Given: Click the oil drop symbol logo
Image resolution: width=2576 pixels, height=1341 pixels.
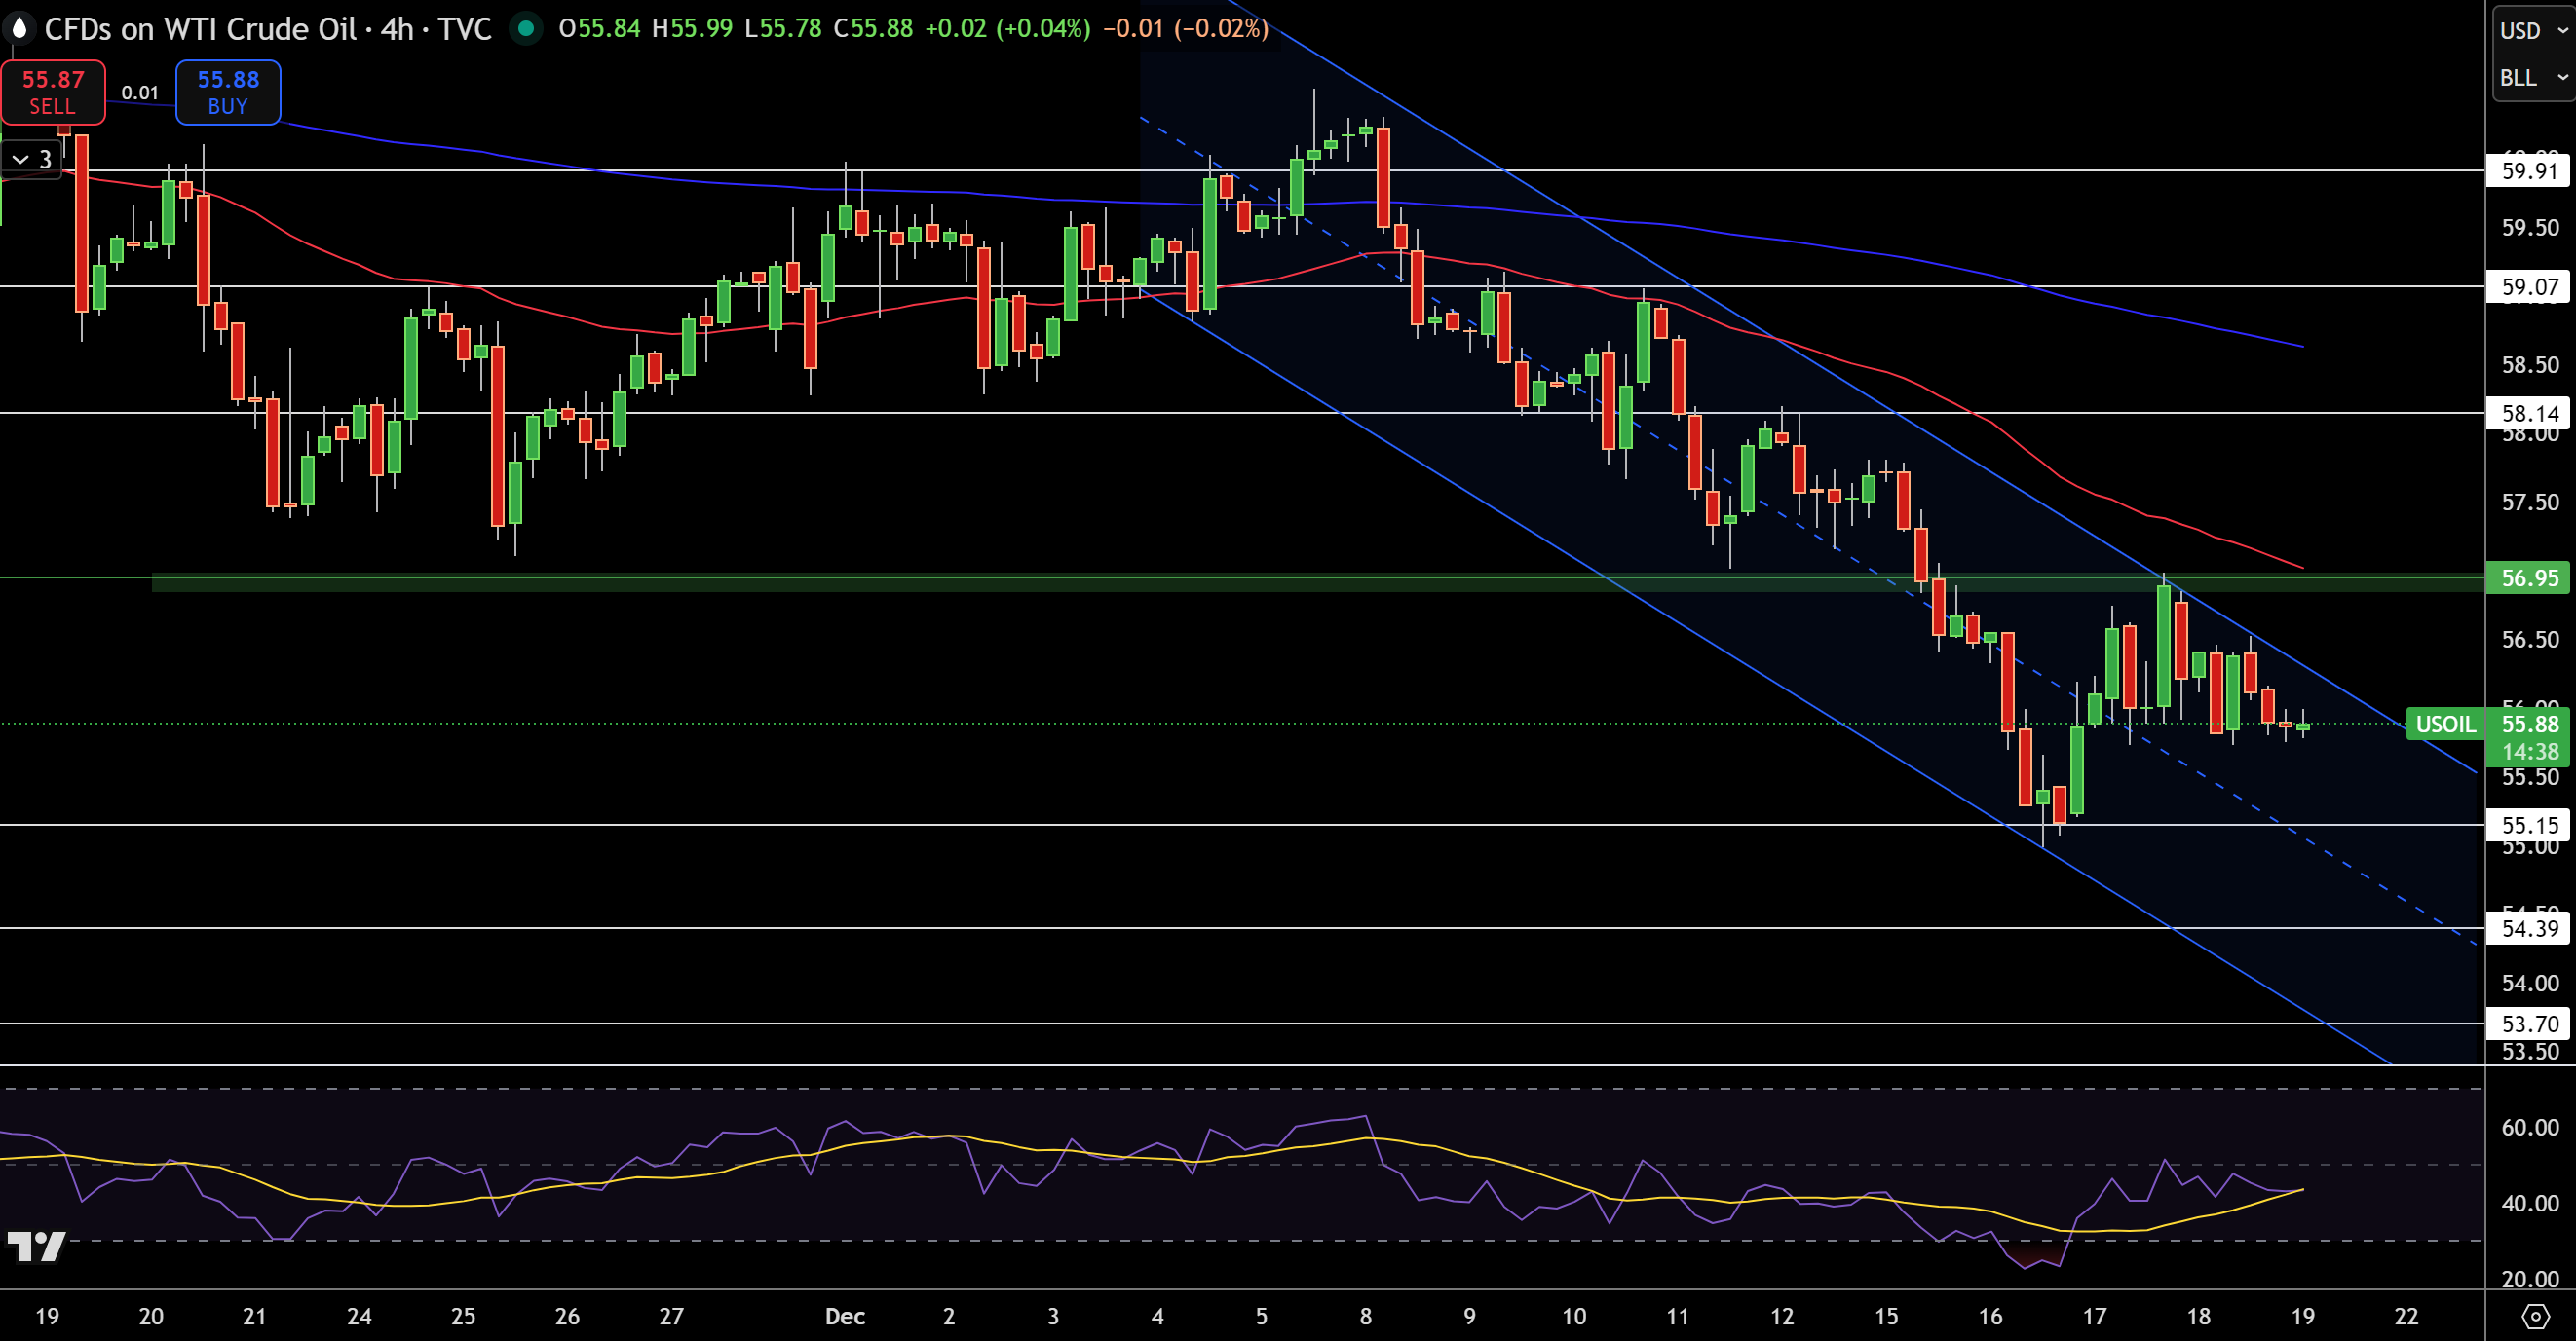Looking at the screenshot, I should pos(19,29).
